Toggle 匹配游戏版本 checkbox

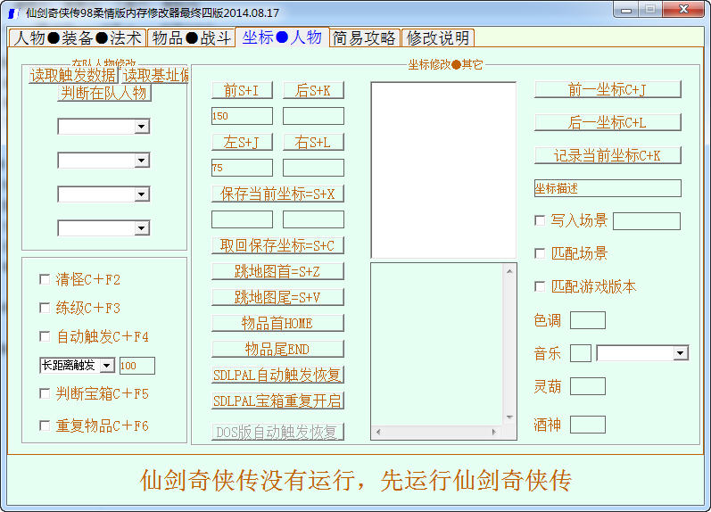(540, 286)
